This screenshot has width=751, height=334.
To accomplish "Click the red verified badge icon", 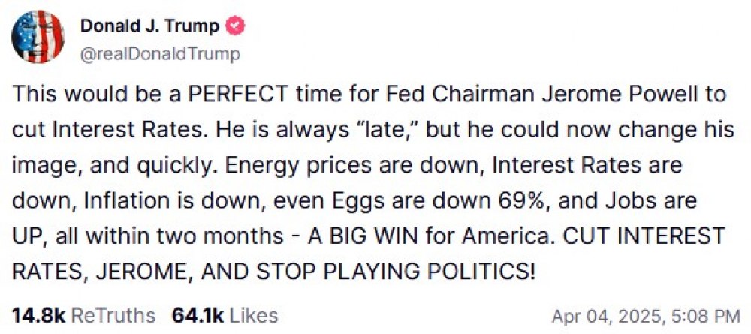I will (234, 26).
